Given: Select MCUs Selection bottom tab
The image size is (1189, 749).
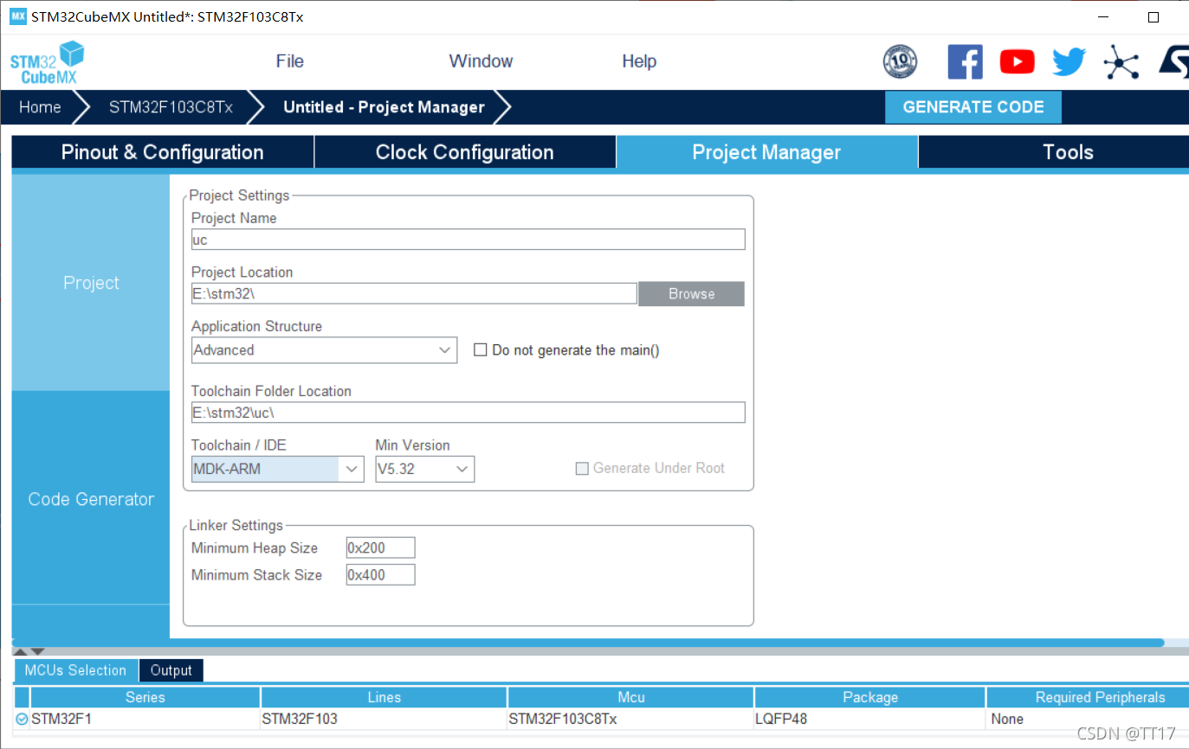Looking at the screenshot, I should pyautogui.click(x=75, y=670).
